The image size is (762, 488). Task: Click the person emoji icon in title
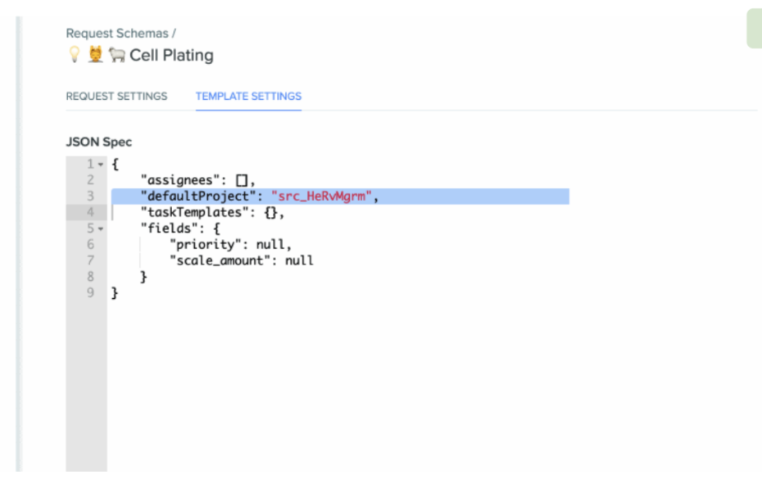[x=95, y=54]
